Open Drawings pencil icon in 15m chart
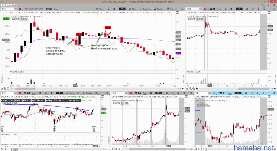The image size is (277, 151). (x=173, y=93)
